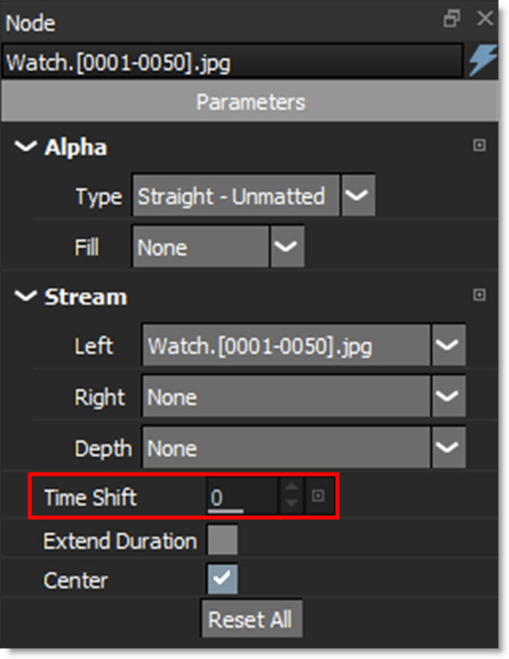Viewport: 509px width, 659px height.
Task: Open the Alpha Type dropdown
Action: click(358, 196)
